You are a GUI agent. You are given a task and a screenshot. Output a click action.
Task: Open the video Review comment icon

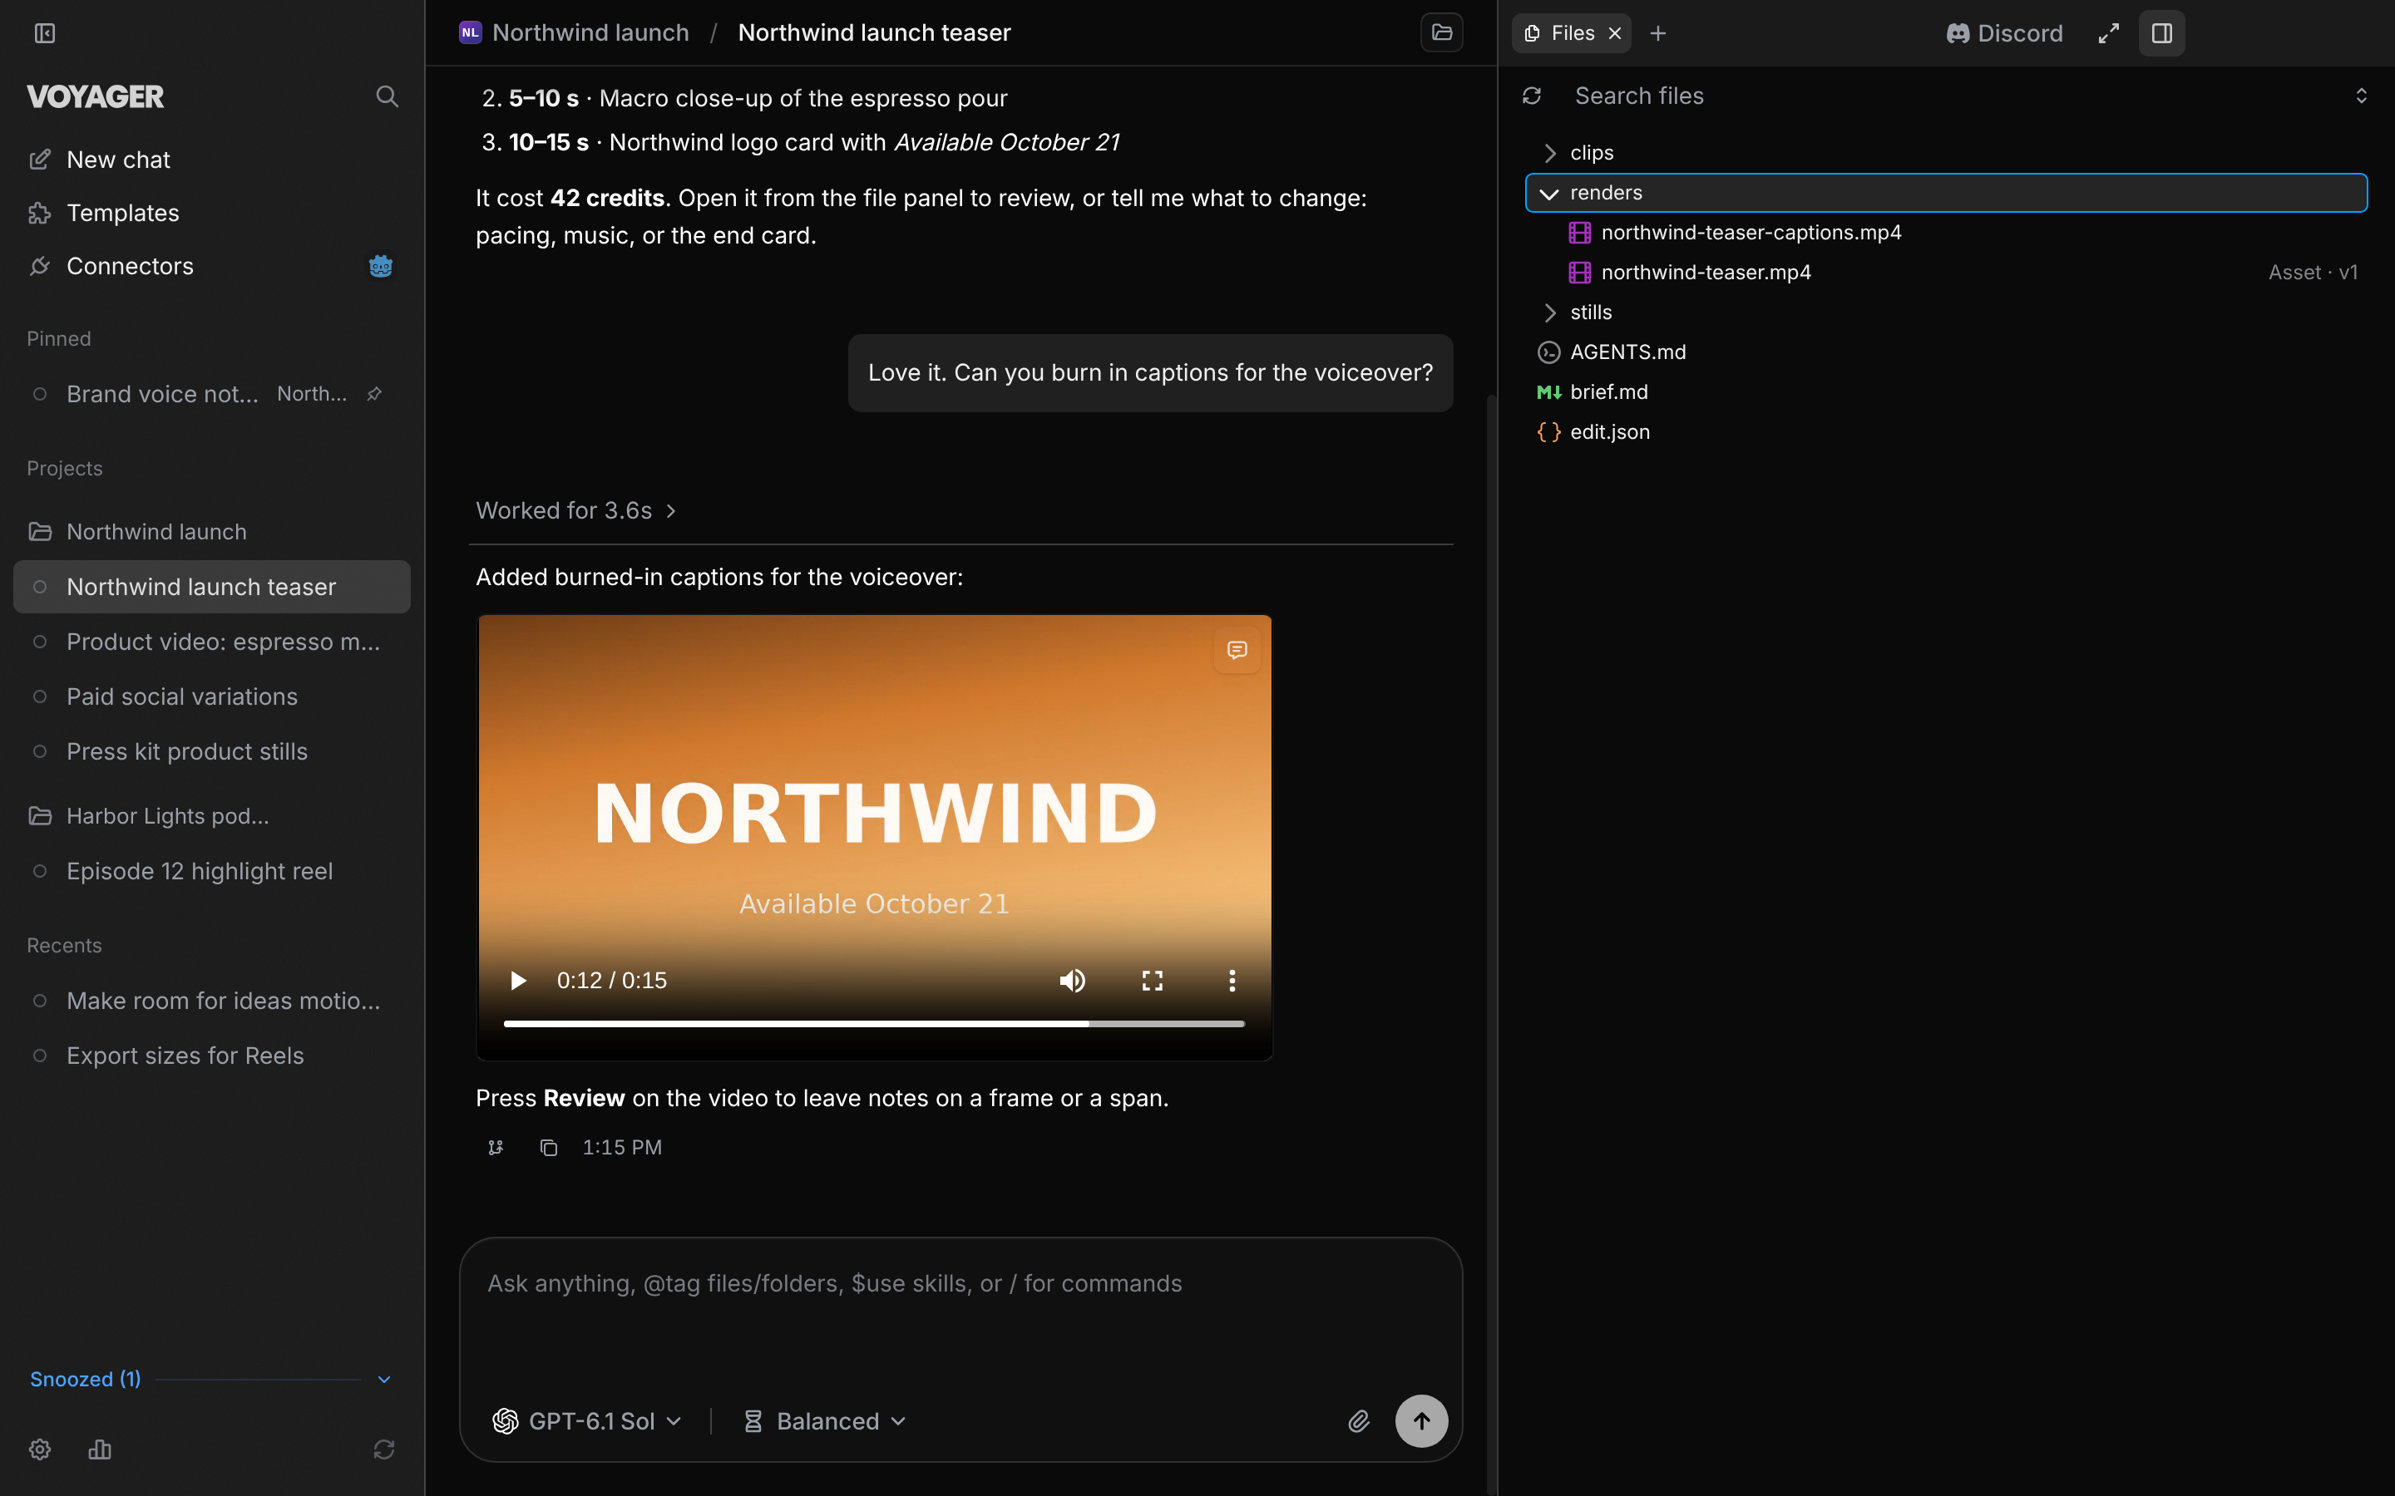(1237, 650)
